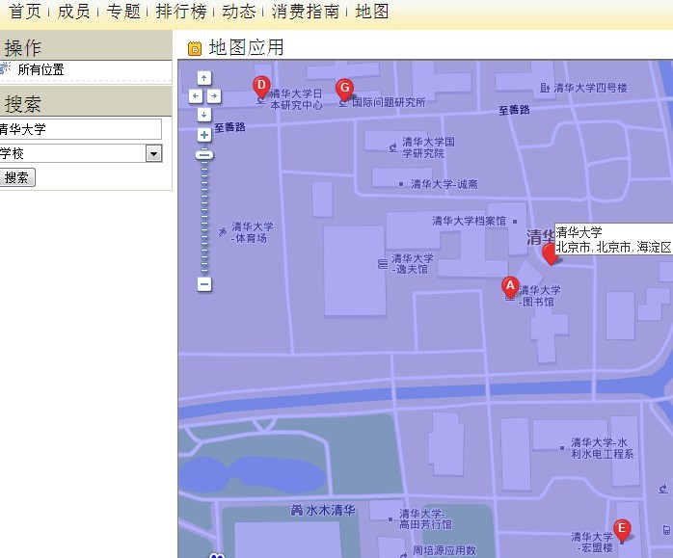This screenshot has width=673, height=558.
Task: Pan the map down with arrow button
Action: 204,115
